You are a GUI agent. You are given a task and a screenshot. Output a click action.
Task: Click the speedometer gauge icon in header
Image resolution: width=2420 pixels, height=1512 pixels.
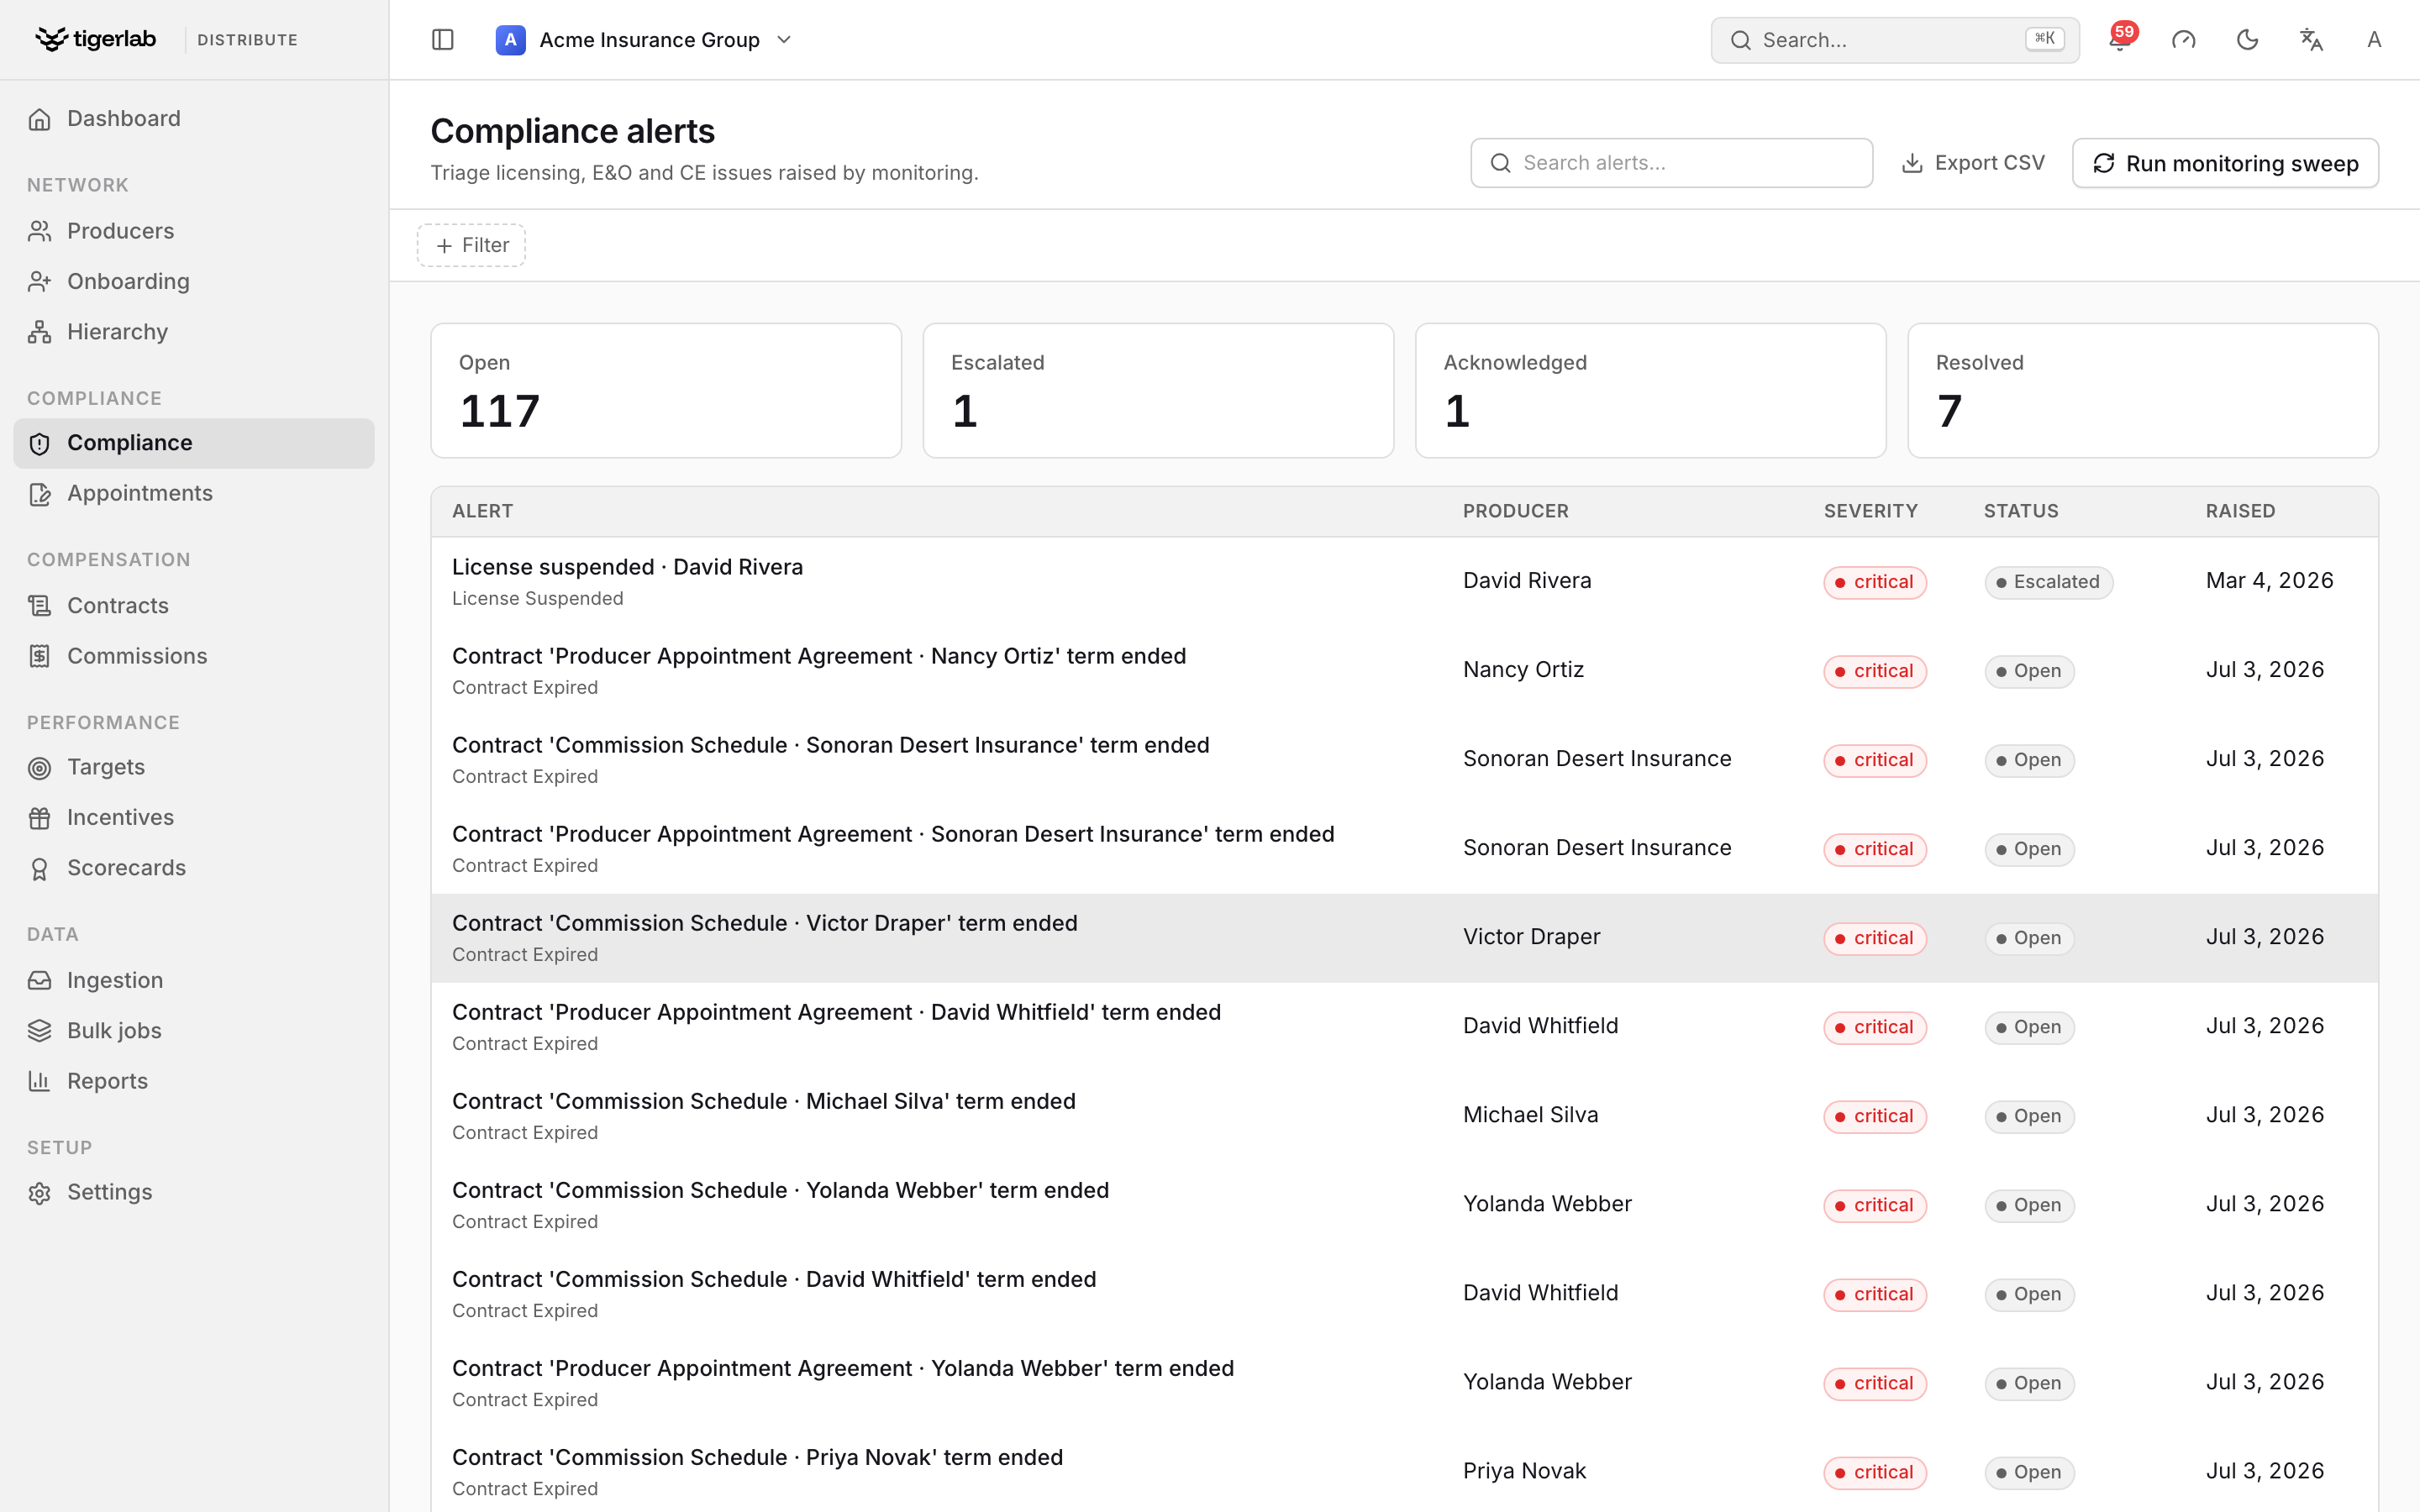[2183, 40]
